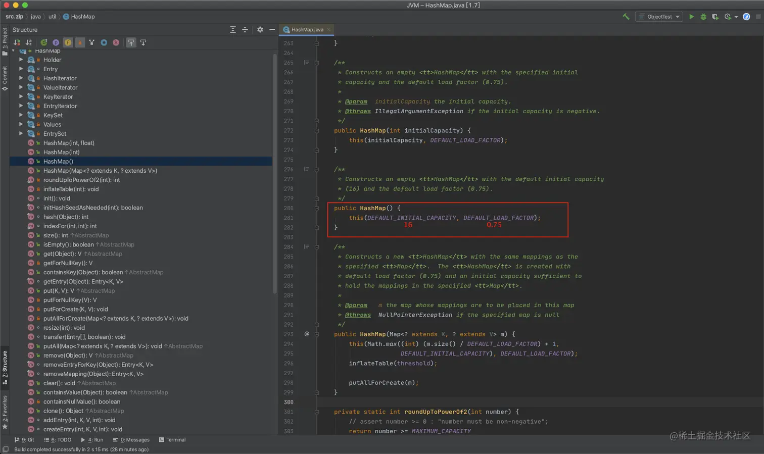Open the 6: TODO tool window

point(58,440)
